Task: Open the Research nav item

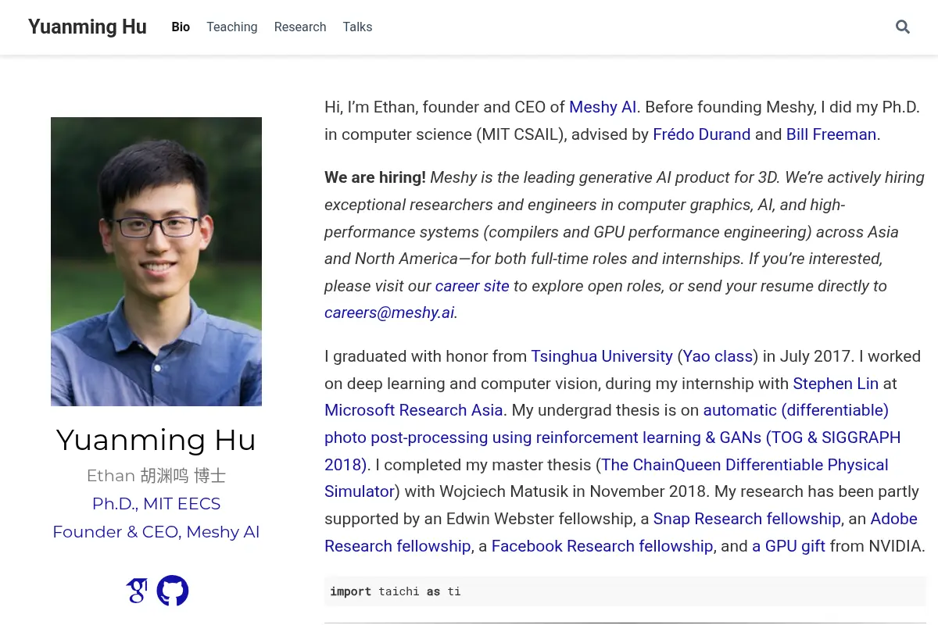Action: click(x=300, y=27)
